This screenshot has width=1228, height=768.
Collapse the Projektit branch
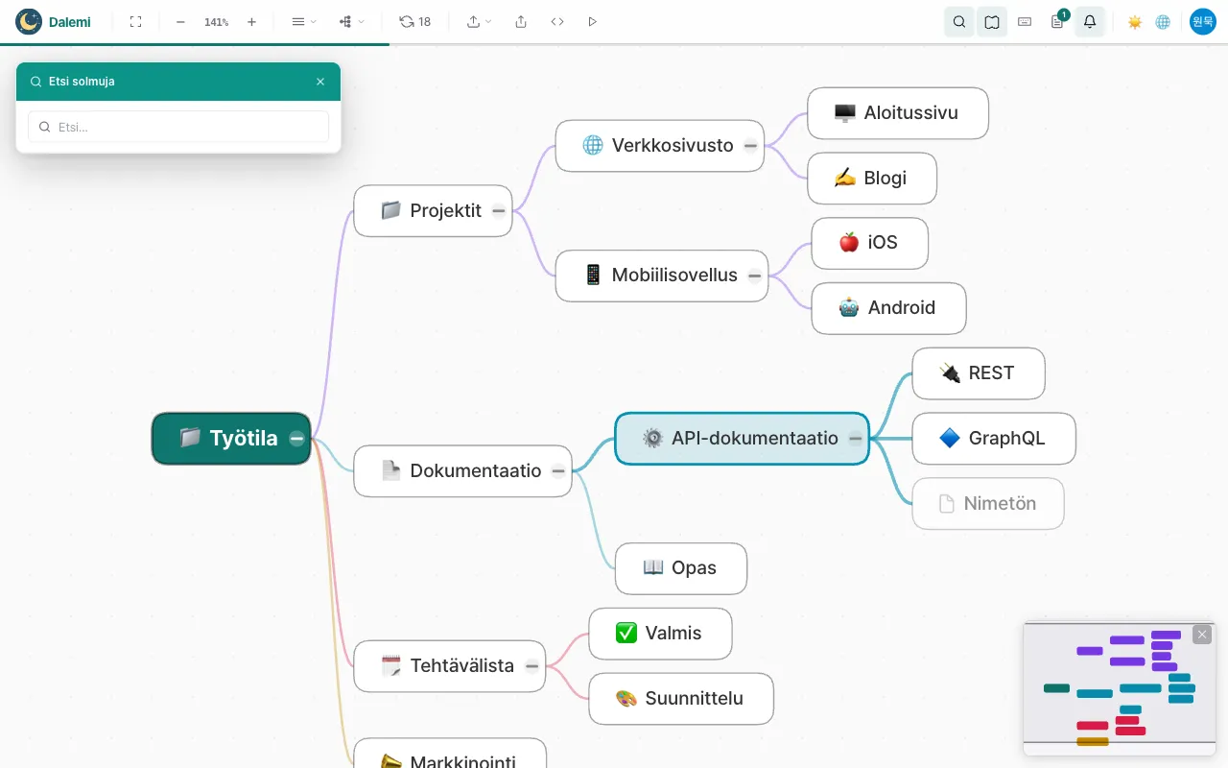click(x=499, y=211)
